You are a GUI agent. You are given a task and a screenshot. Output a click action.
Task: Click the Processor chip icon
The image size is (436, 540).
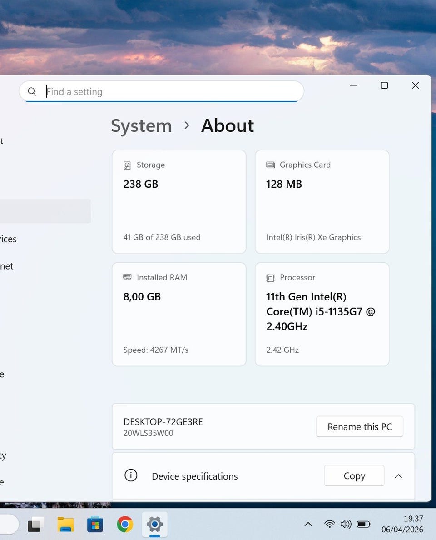point(270,277)
